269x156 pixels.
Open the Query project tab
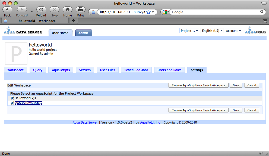[x=38, y=70]
